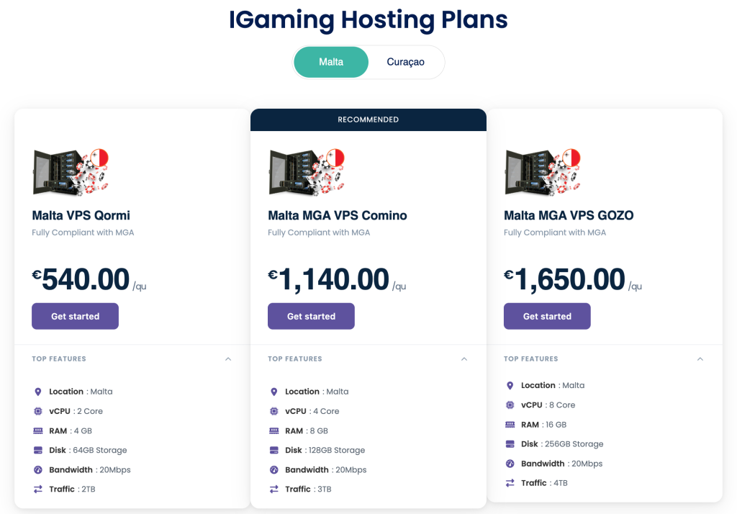737x514 pixels.
Task: Click Bandwidth gauge icon in Comino plan
Action: click(x=274, y=469)
